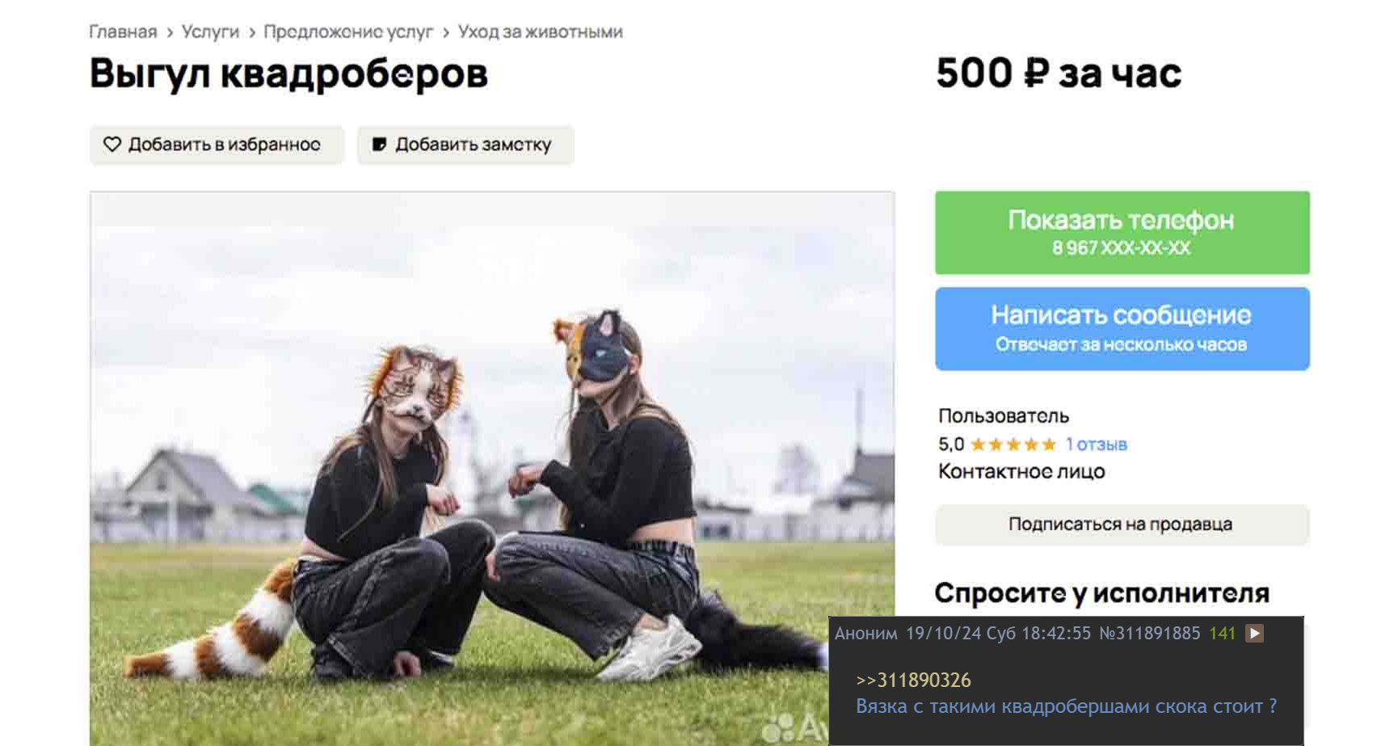Click the post number №311891885

pyautogui.click(x=1149, y=634)
